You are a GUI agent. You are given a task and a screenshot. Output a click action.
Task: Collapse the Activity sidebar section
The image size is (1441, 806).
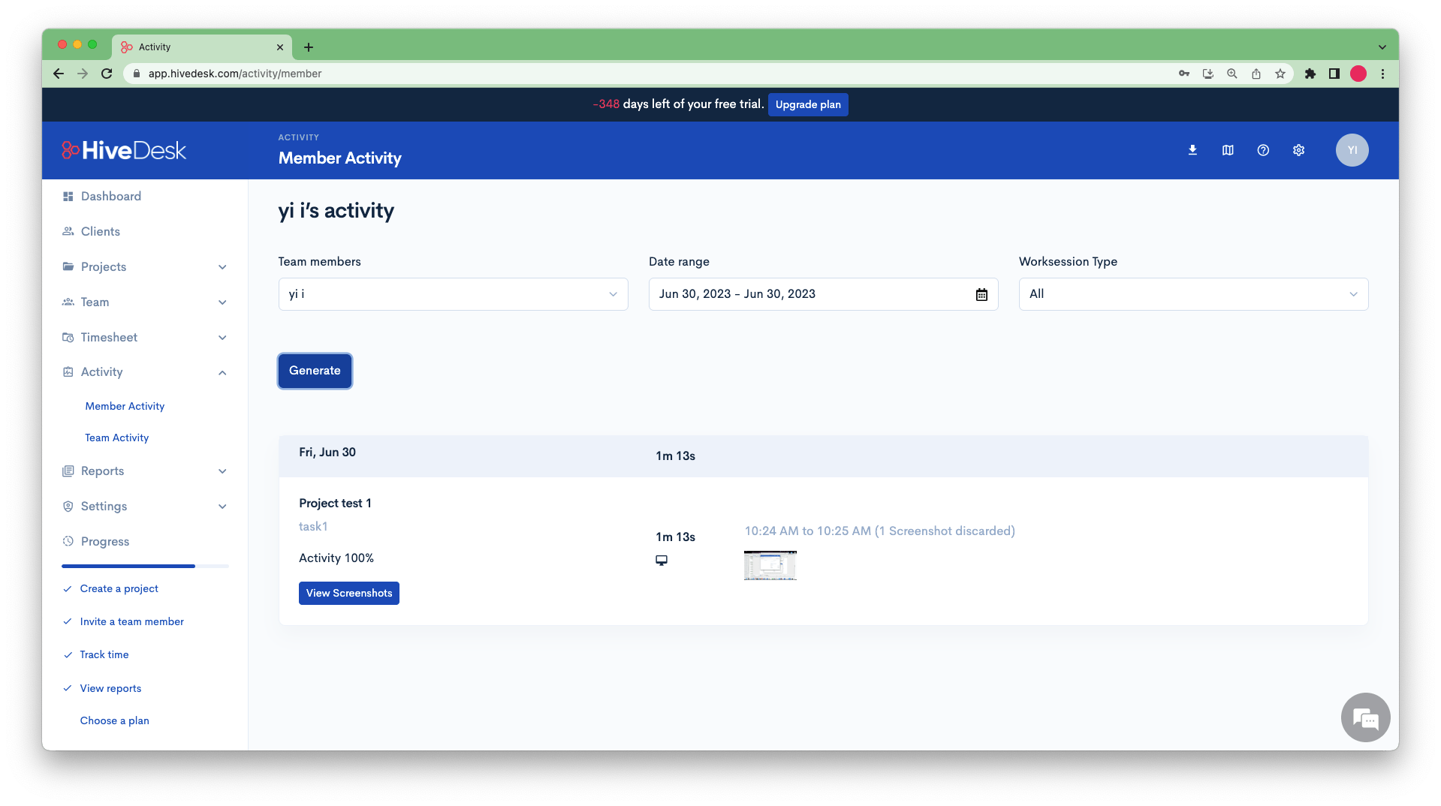tap(222, 372)
